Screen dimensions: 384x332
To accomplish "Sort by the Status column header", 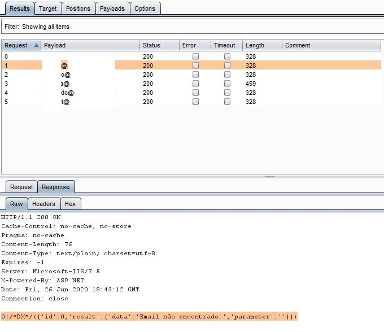I will tap(159, 45).
